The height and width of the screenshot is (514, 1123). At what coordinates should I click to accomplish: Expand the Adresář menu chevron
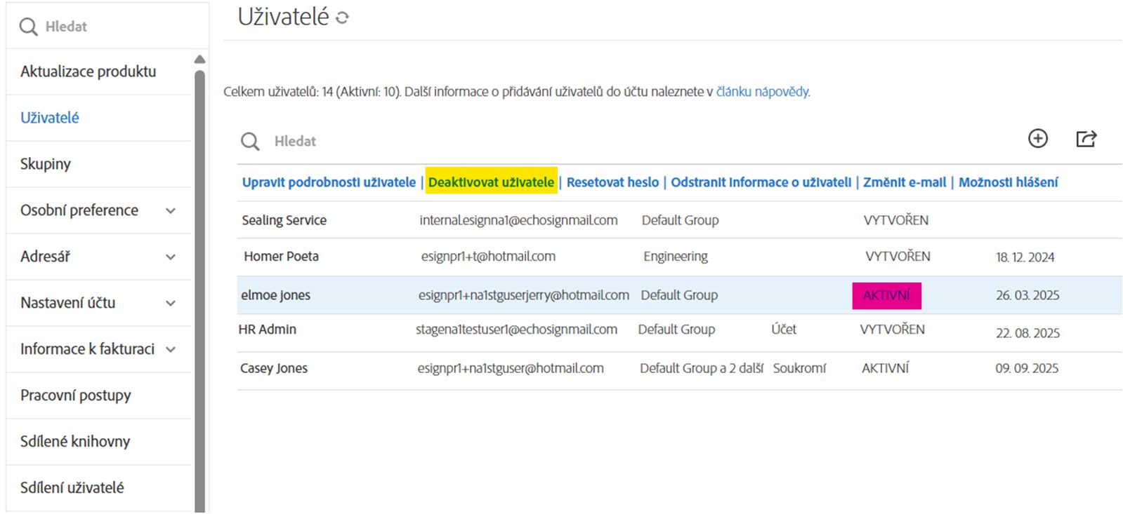[170, 257]
